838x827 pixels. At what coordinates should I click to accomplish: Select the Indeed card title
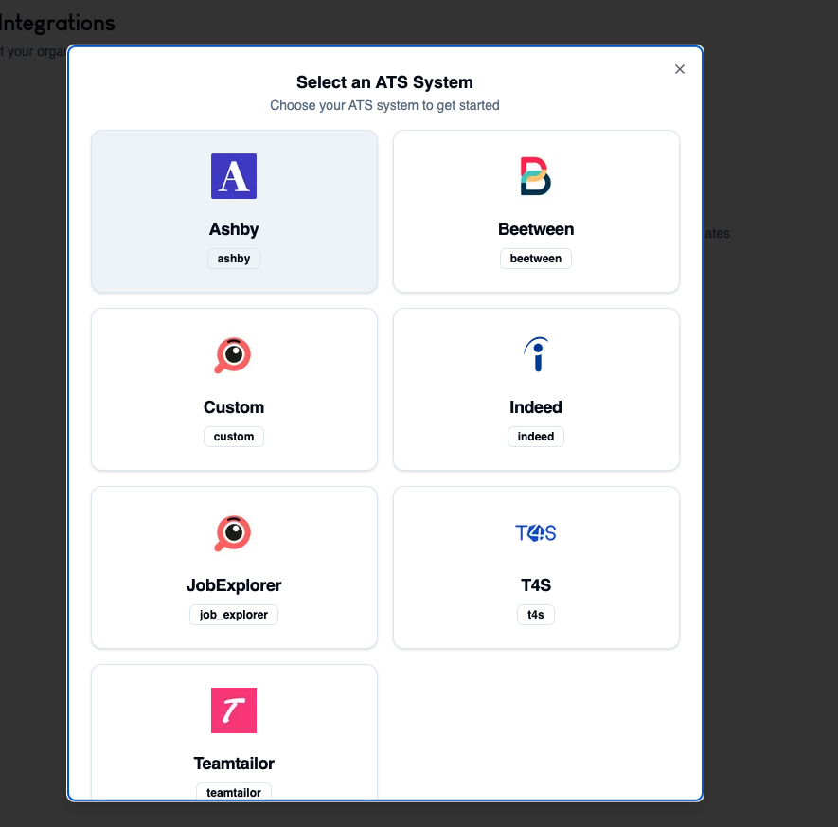tap(536, 406)
